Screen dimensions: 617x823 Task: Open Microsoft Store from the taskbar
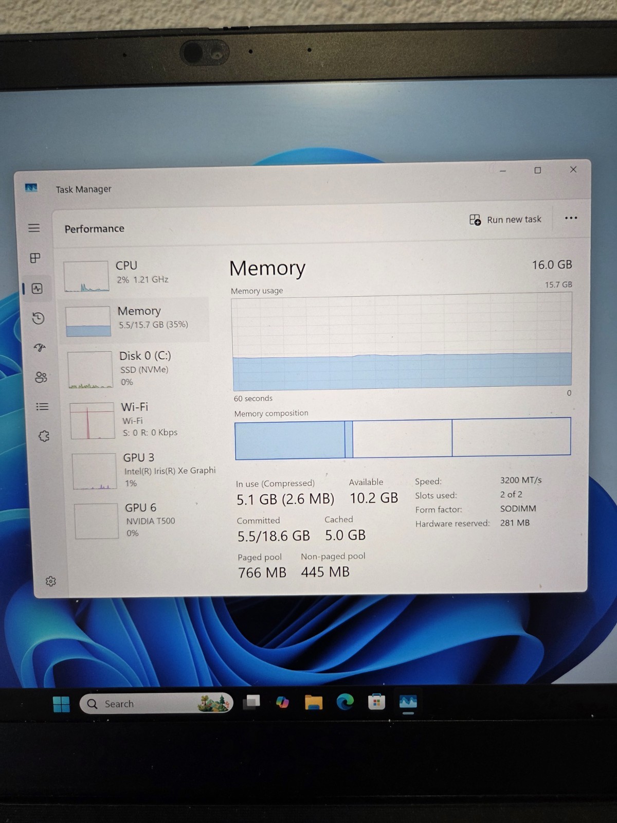[x=376, y=702]
